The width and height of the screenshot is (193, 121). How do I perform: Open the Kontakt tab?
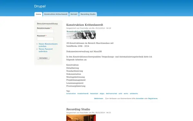point(74,14)
